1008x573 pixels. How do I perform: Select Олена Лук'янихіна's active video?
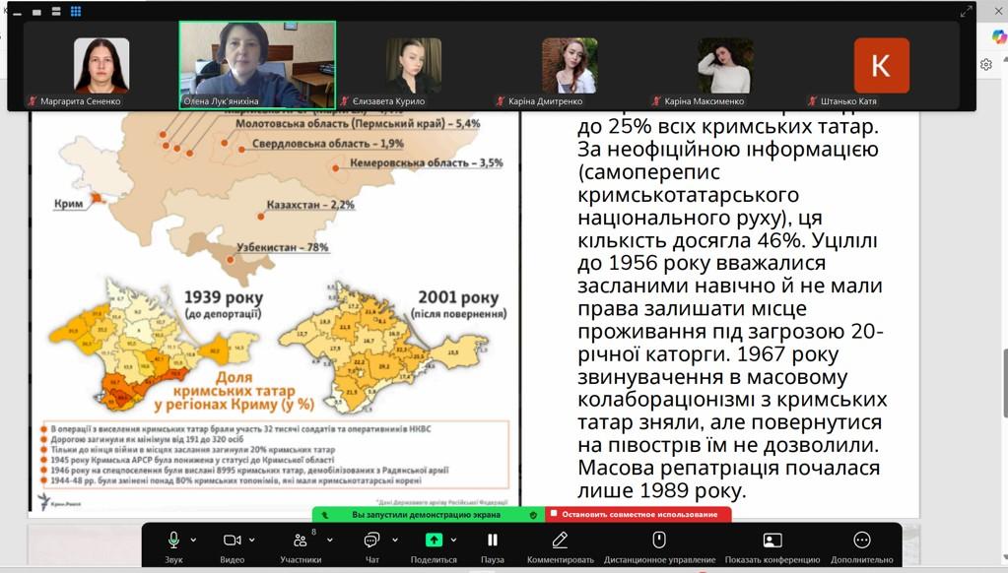tap(257, 64)
